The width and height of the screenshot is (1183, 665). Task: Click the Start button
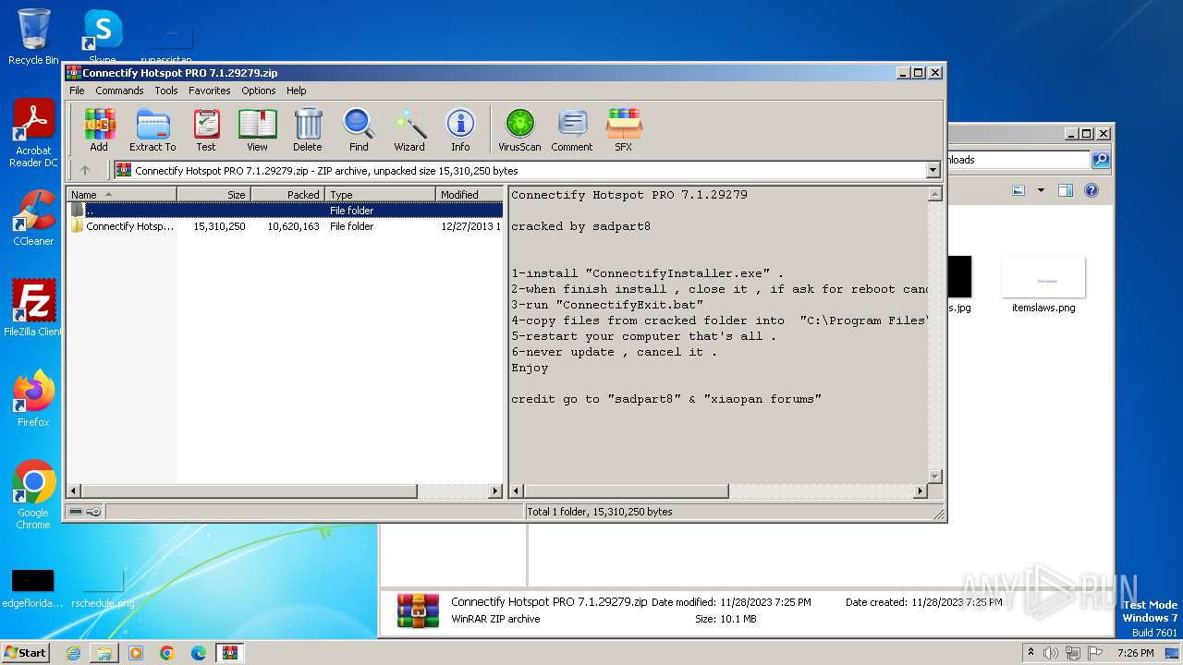point(26,653)
